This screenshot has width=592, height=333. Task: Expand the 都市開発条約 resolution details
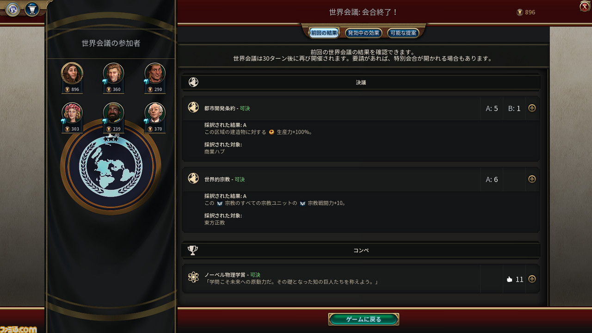click(532, 108)
